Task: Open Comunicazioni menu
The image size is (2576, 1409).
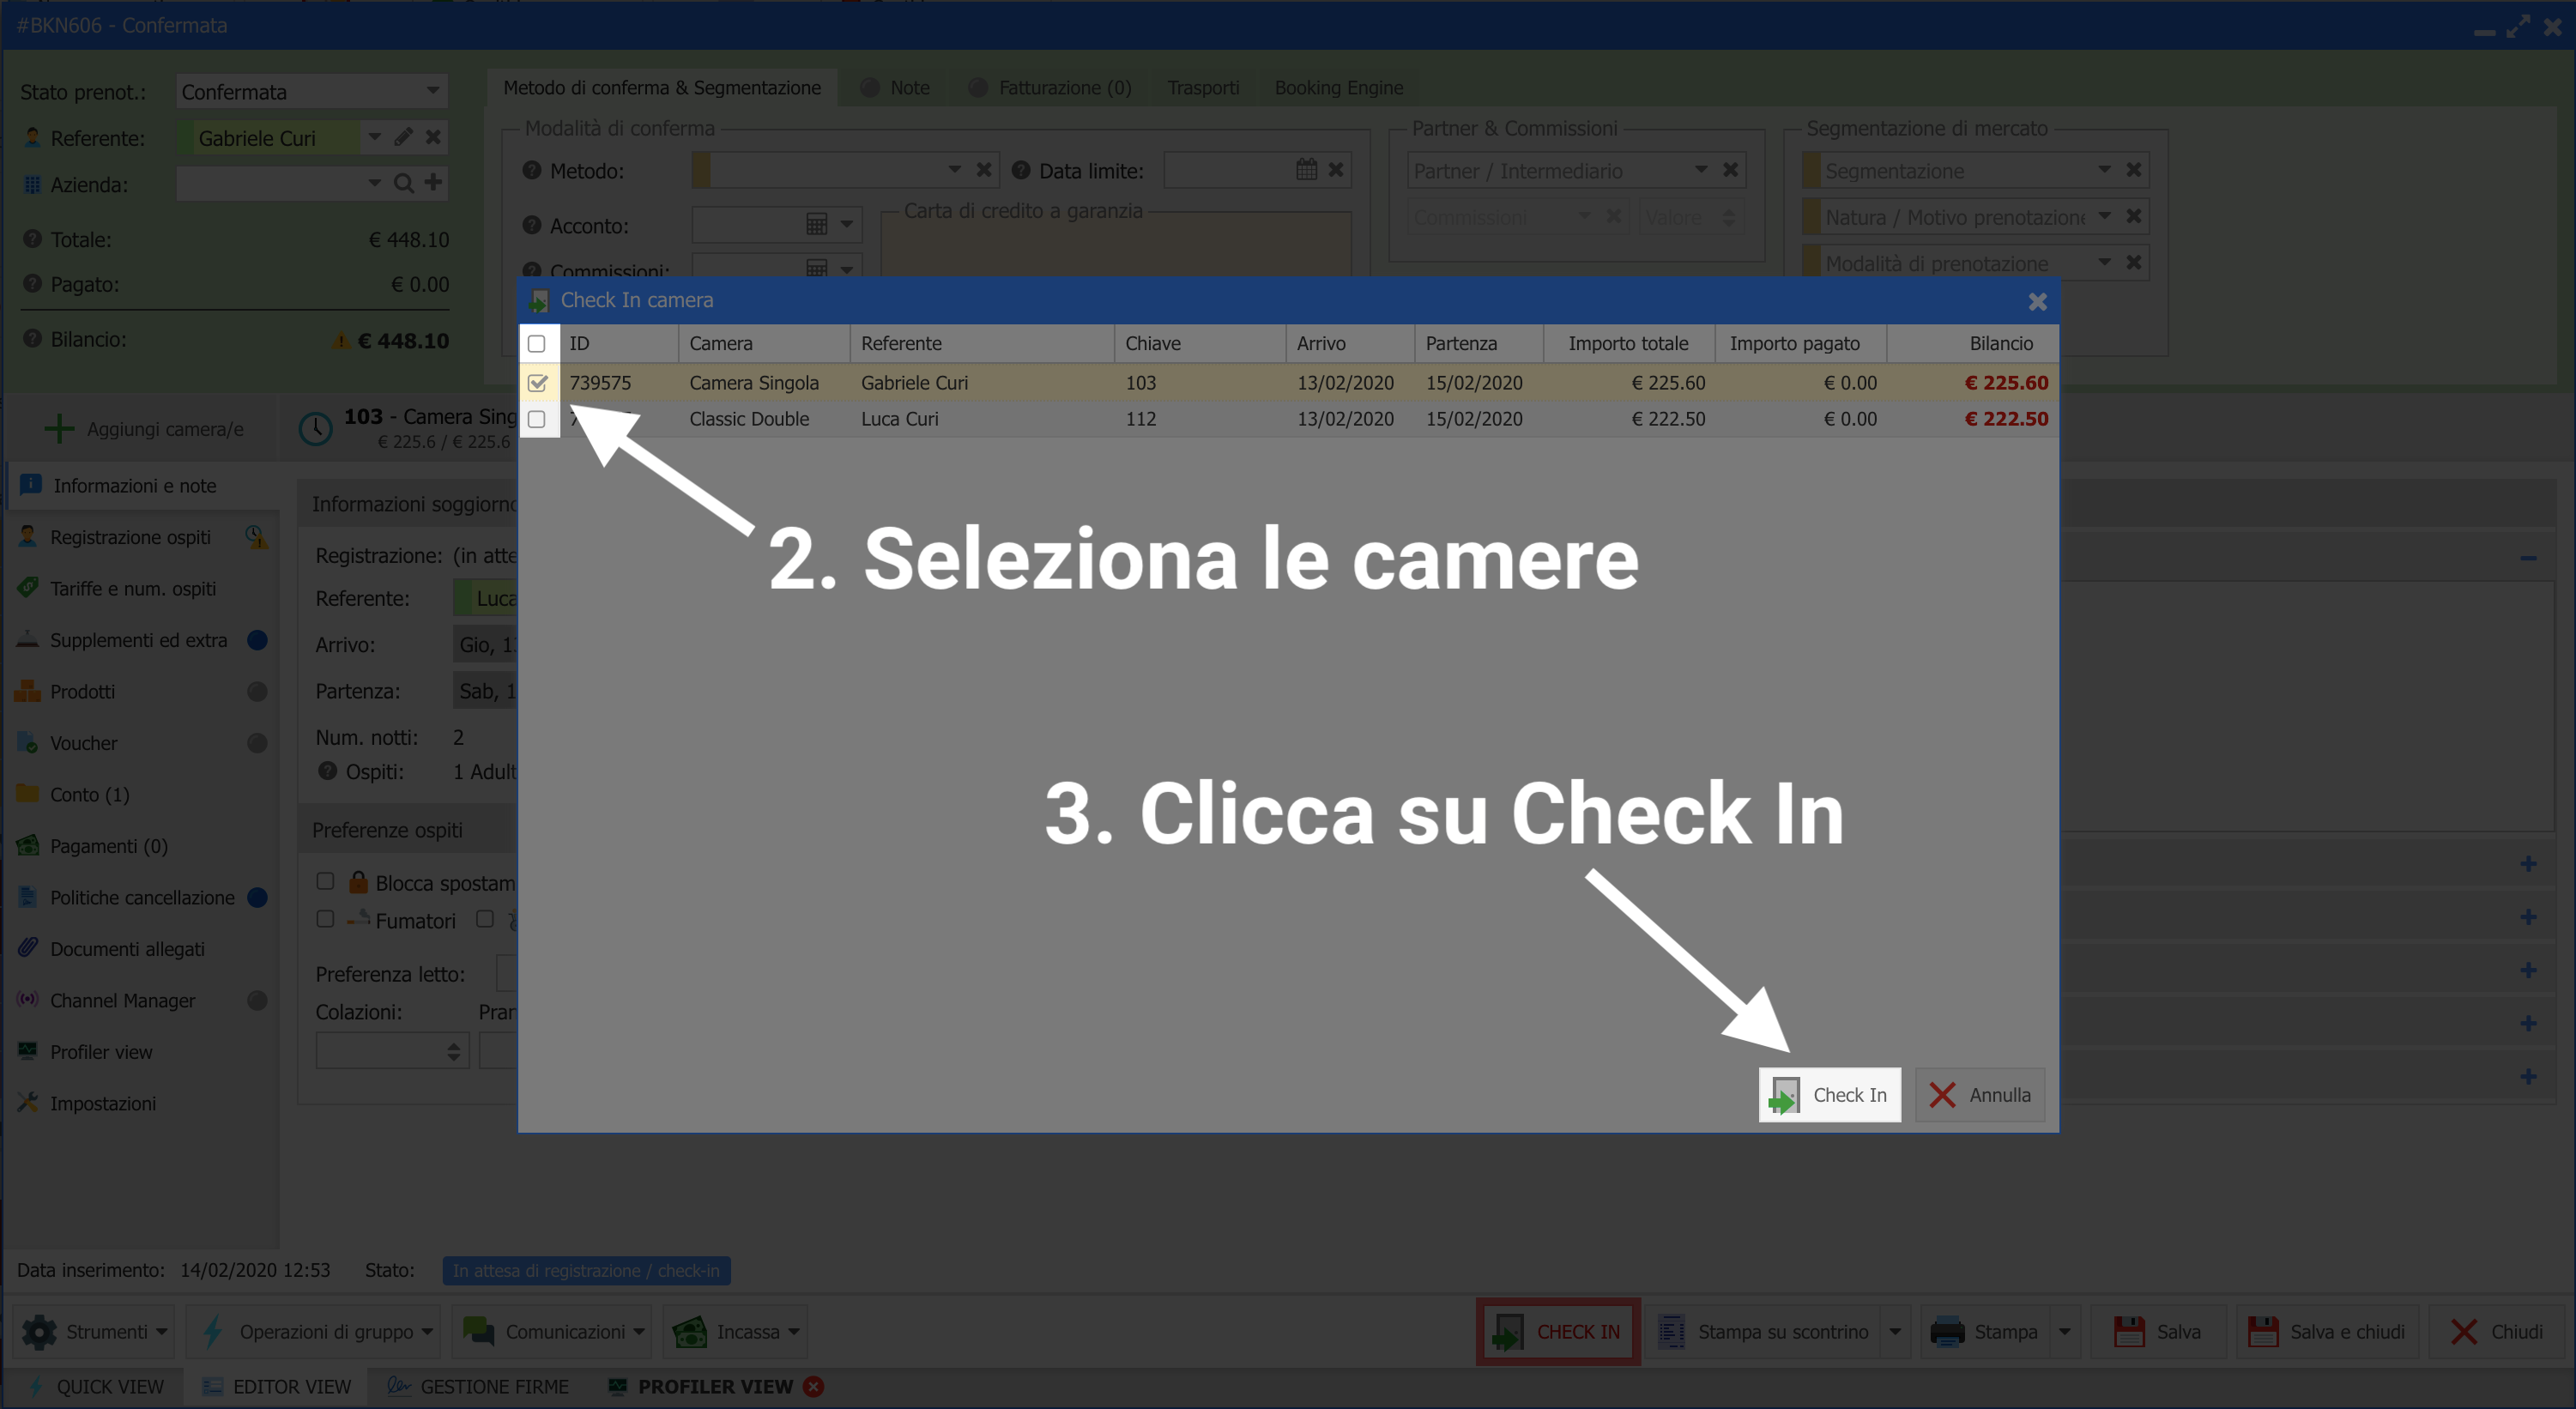Action: coord(552,1331)
